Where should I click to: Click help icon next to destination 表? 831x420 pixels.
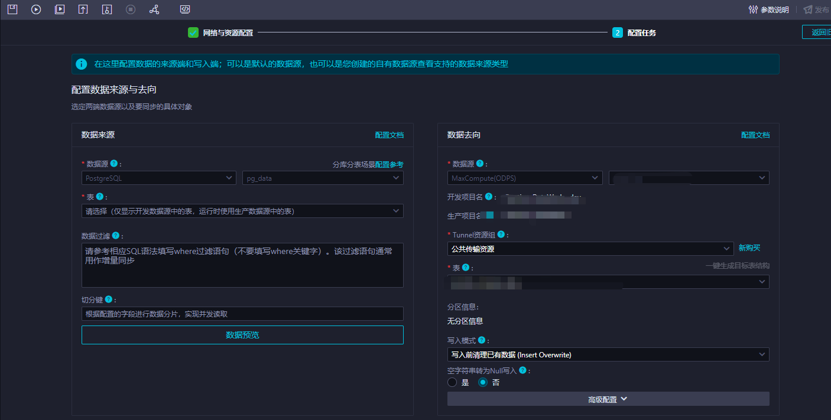click(466, 268)
